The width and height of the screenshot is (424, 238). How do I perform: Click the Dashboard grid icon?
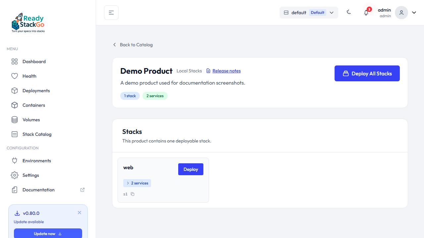point(15,61)
